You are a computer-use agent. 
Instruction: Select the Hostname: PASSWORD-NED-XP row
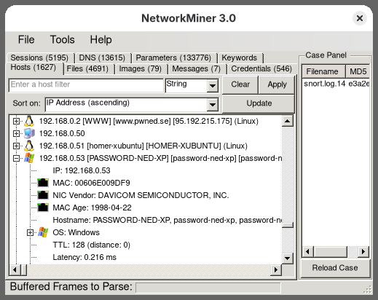click(x=168, y=220)
